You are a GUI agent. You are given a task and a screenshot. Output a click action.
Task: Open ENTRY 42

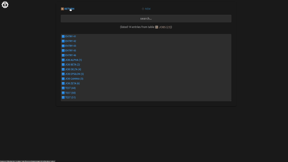click(x=71, y=41)
